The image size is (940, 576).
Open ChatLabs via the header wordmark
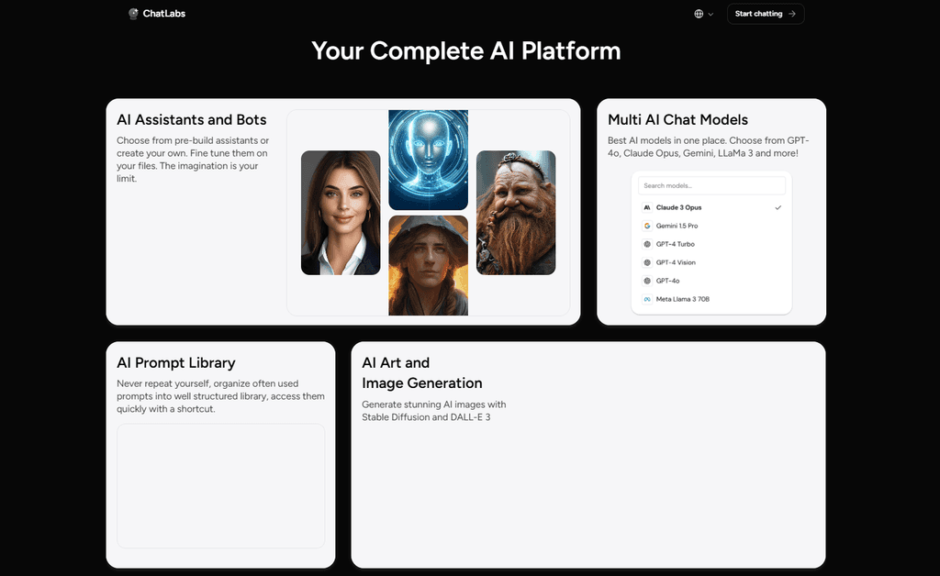[x=163, y=13]
